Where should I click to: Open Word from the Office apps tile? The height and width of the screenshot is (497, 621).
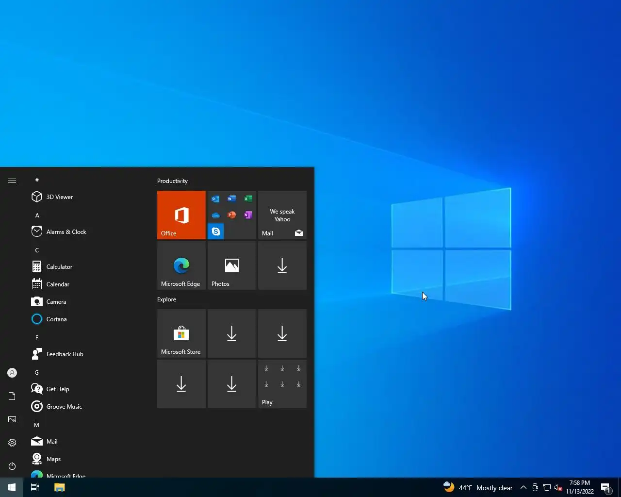pyautogui.click(x=232, y=199)
